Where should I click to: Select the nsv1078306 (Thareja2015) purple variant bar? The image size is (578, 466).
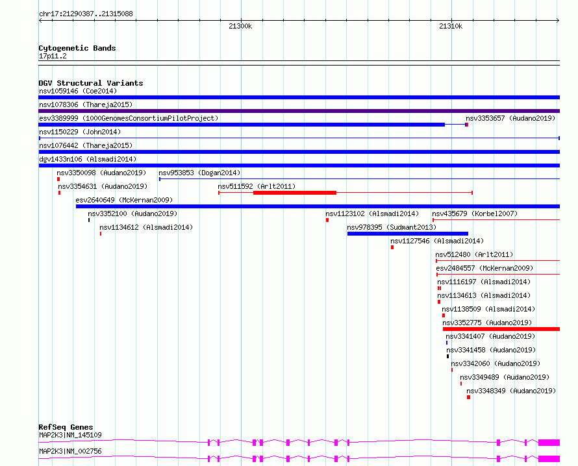[299, 111]
